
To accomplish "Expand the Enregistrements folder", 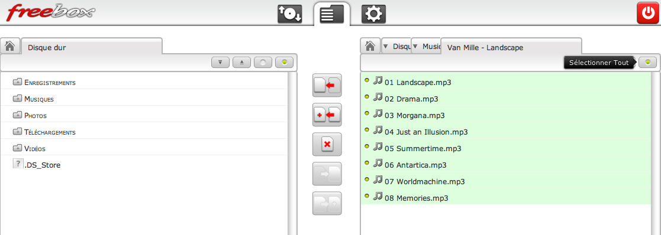I will [x=17, y=82].
